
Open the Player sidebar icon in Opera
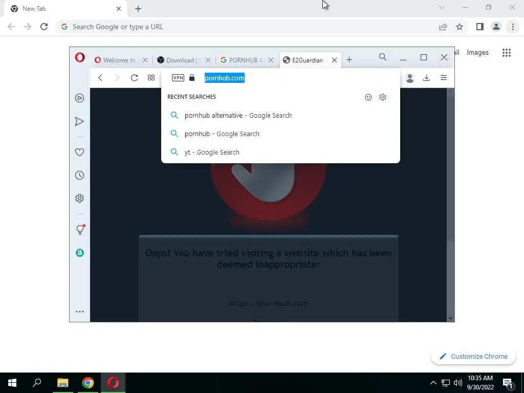click(x=79, y=98)
